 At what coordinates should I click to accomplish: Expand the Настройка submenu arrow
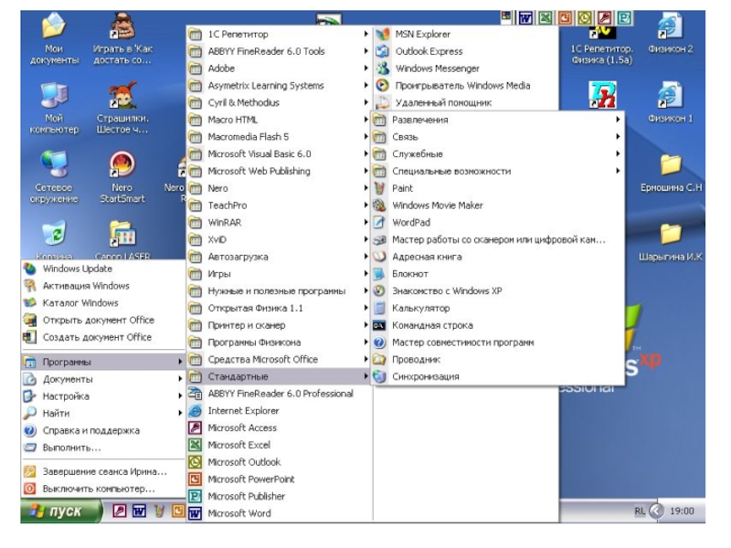coord(180,396)
